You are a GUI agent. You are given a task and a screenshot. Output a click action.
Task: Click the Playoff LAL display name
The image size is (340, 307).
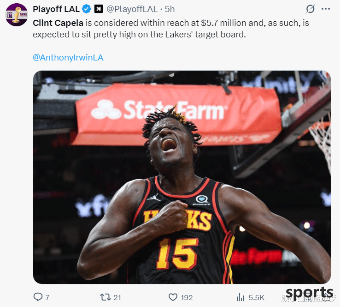click(x=56, y=9)
